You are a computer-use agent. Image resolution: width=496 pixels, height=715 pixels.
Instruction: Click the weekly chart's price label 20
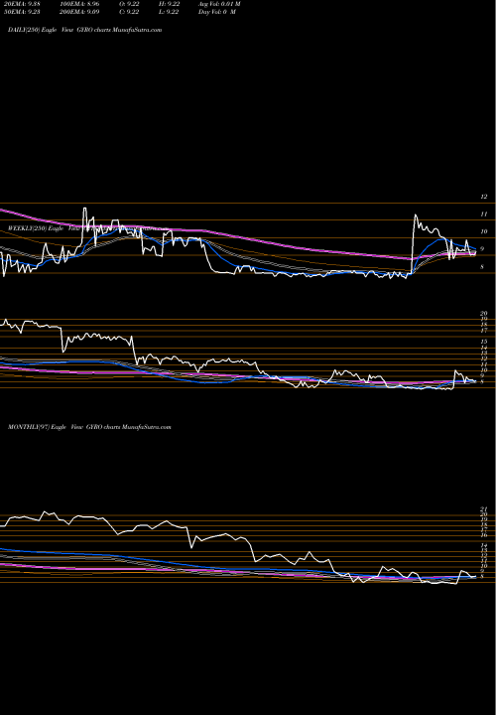click(x=484, y=314)
